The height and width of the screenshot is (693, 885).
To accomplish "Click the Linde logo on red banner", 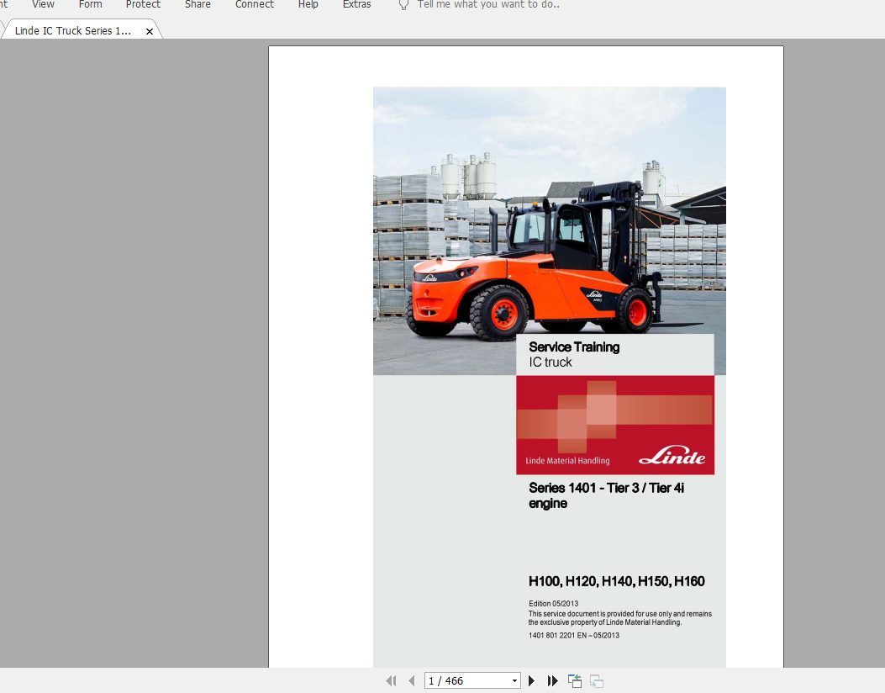I will (x=672, y=455).
